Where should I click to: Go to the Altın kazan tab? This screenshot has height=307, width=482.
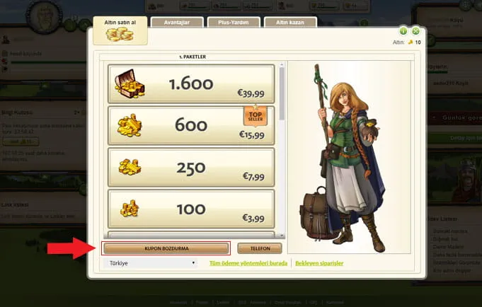(x=290, y=23)
